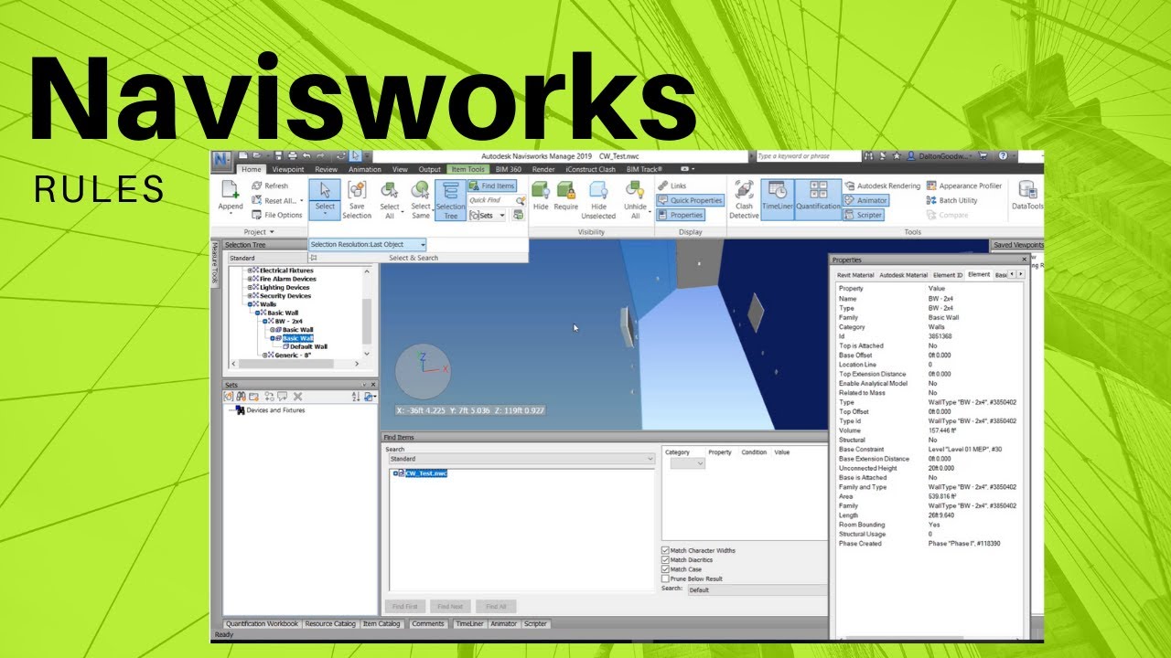Image resolution: width=1171 pixels, height=658 pixels.
Task: Click the Hide item icon
Action: click(541, 190)
